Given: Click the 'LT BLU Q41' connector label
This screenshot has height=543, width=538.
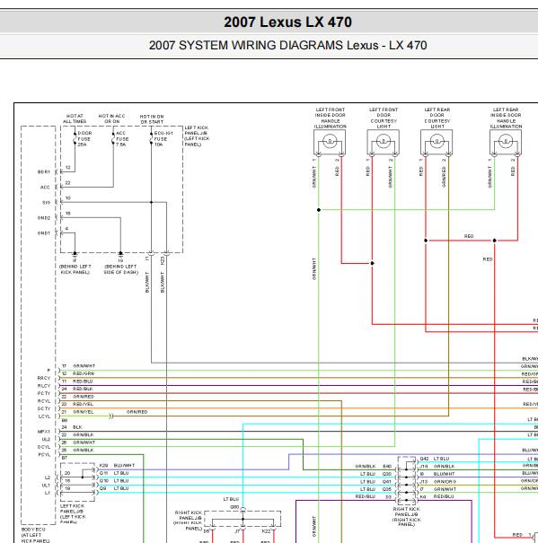Looking at the screenshot, I should click(x=375, y=481).
